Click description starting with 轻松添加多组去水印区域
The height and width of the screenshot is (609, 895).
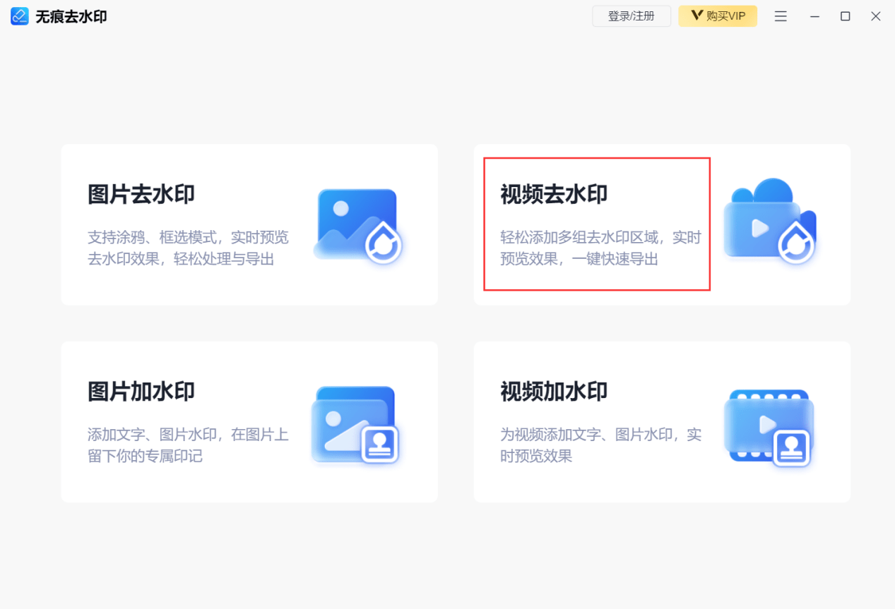(600, 248)
